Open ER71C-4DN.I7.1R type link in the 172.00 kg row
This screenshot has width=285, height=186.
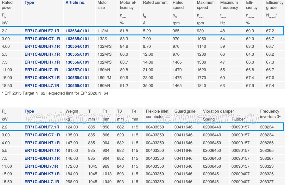(x=41, y=166)
